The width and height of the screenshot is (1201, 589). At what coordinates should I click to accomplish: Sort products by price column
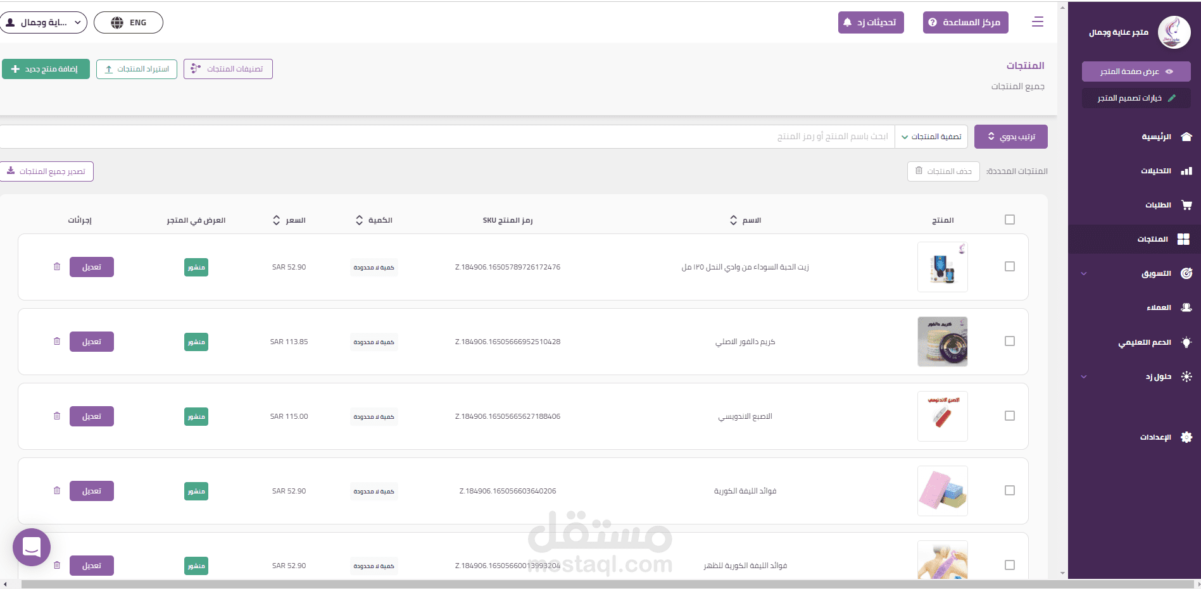coord(277,220)
